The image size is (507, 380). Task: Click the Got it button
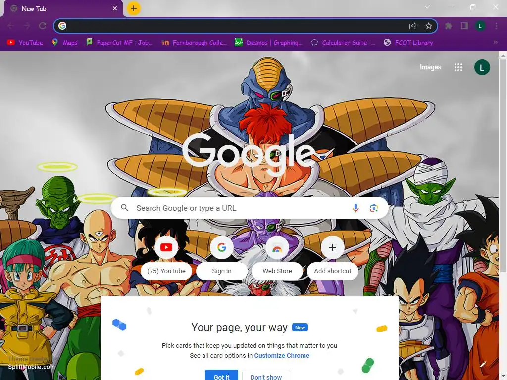[221, 375]
